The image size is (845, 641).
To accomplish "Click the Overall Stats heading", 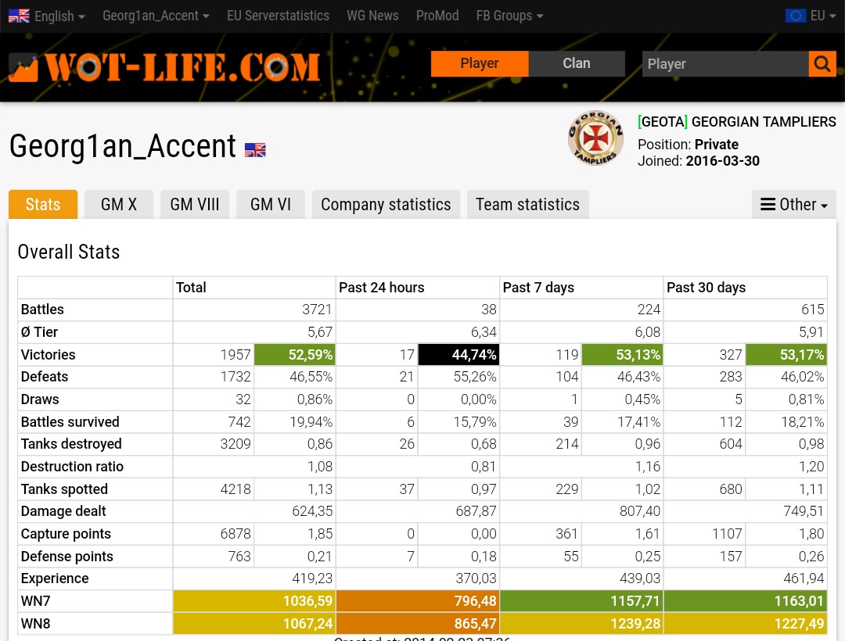I will point(68,252).
